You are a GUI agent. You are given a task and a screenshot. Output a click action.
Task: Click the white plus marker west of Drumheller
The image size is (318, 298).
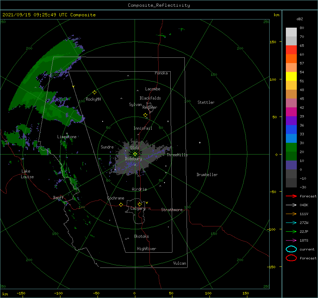tap(200, 142)
